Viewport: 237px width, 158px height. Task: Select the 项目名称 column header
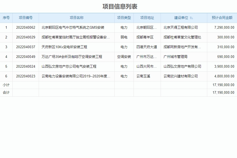pos(77,18)
